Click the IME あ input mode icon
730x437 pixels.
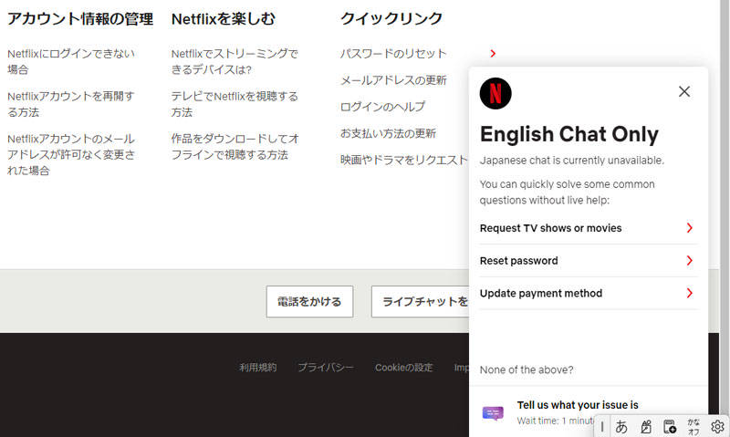coord(621,426)
